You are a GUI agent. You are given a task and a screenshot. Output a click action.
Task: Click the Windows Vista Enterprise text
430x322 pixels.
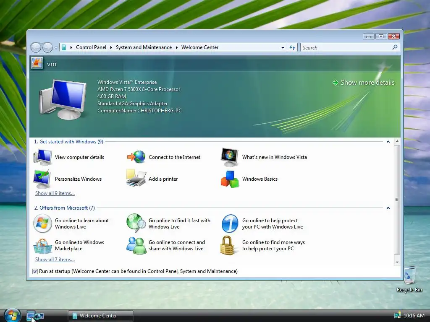tap(127, 82)
